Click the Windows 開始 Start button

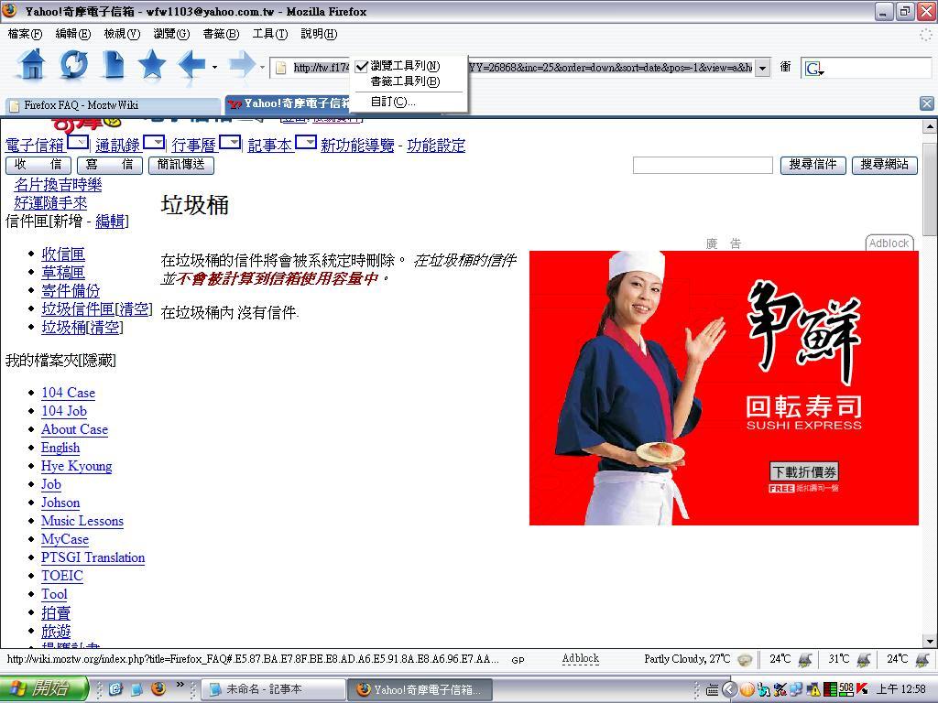(44, 688)
